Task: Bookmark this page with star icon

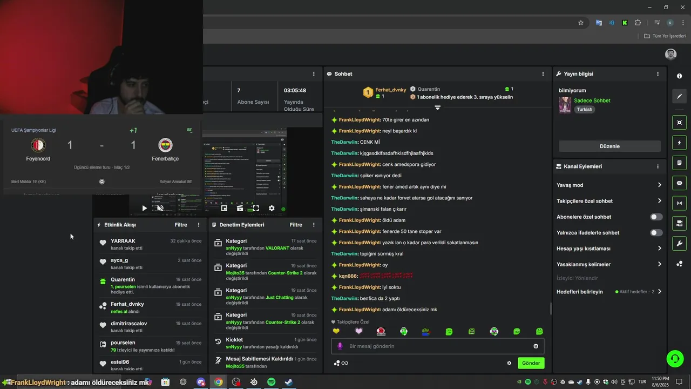Action: click(581, 23)
